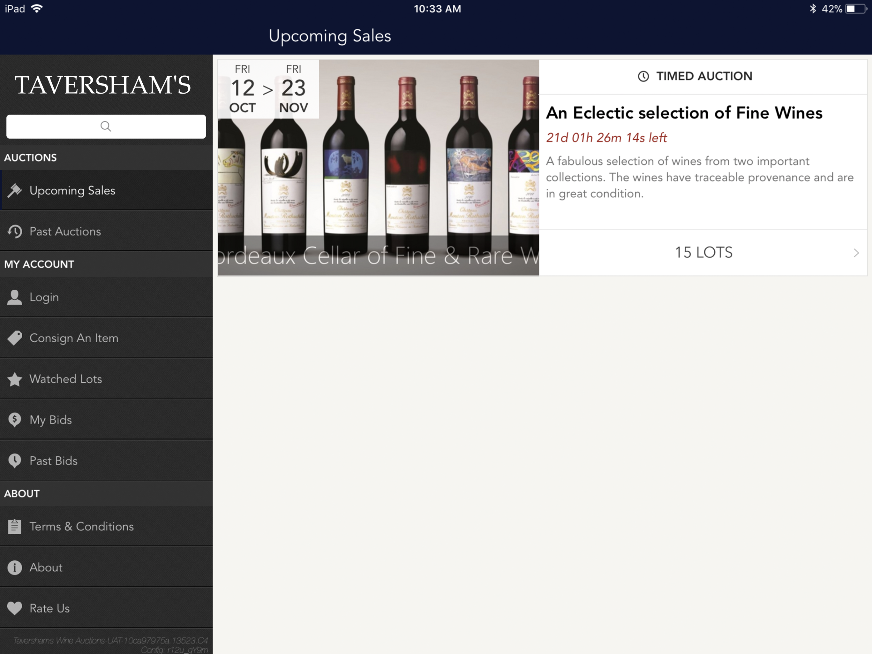
Task: Tap the person silhouette Login icon
Action: (x=15, y=297)
